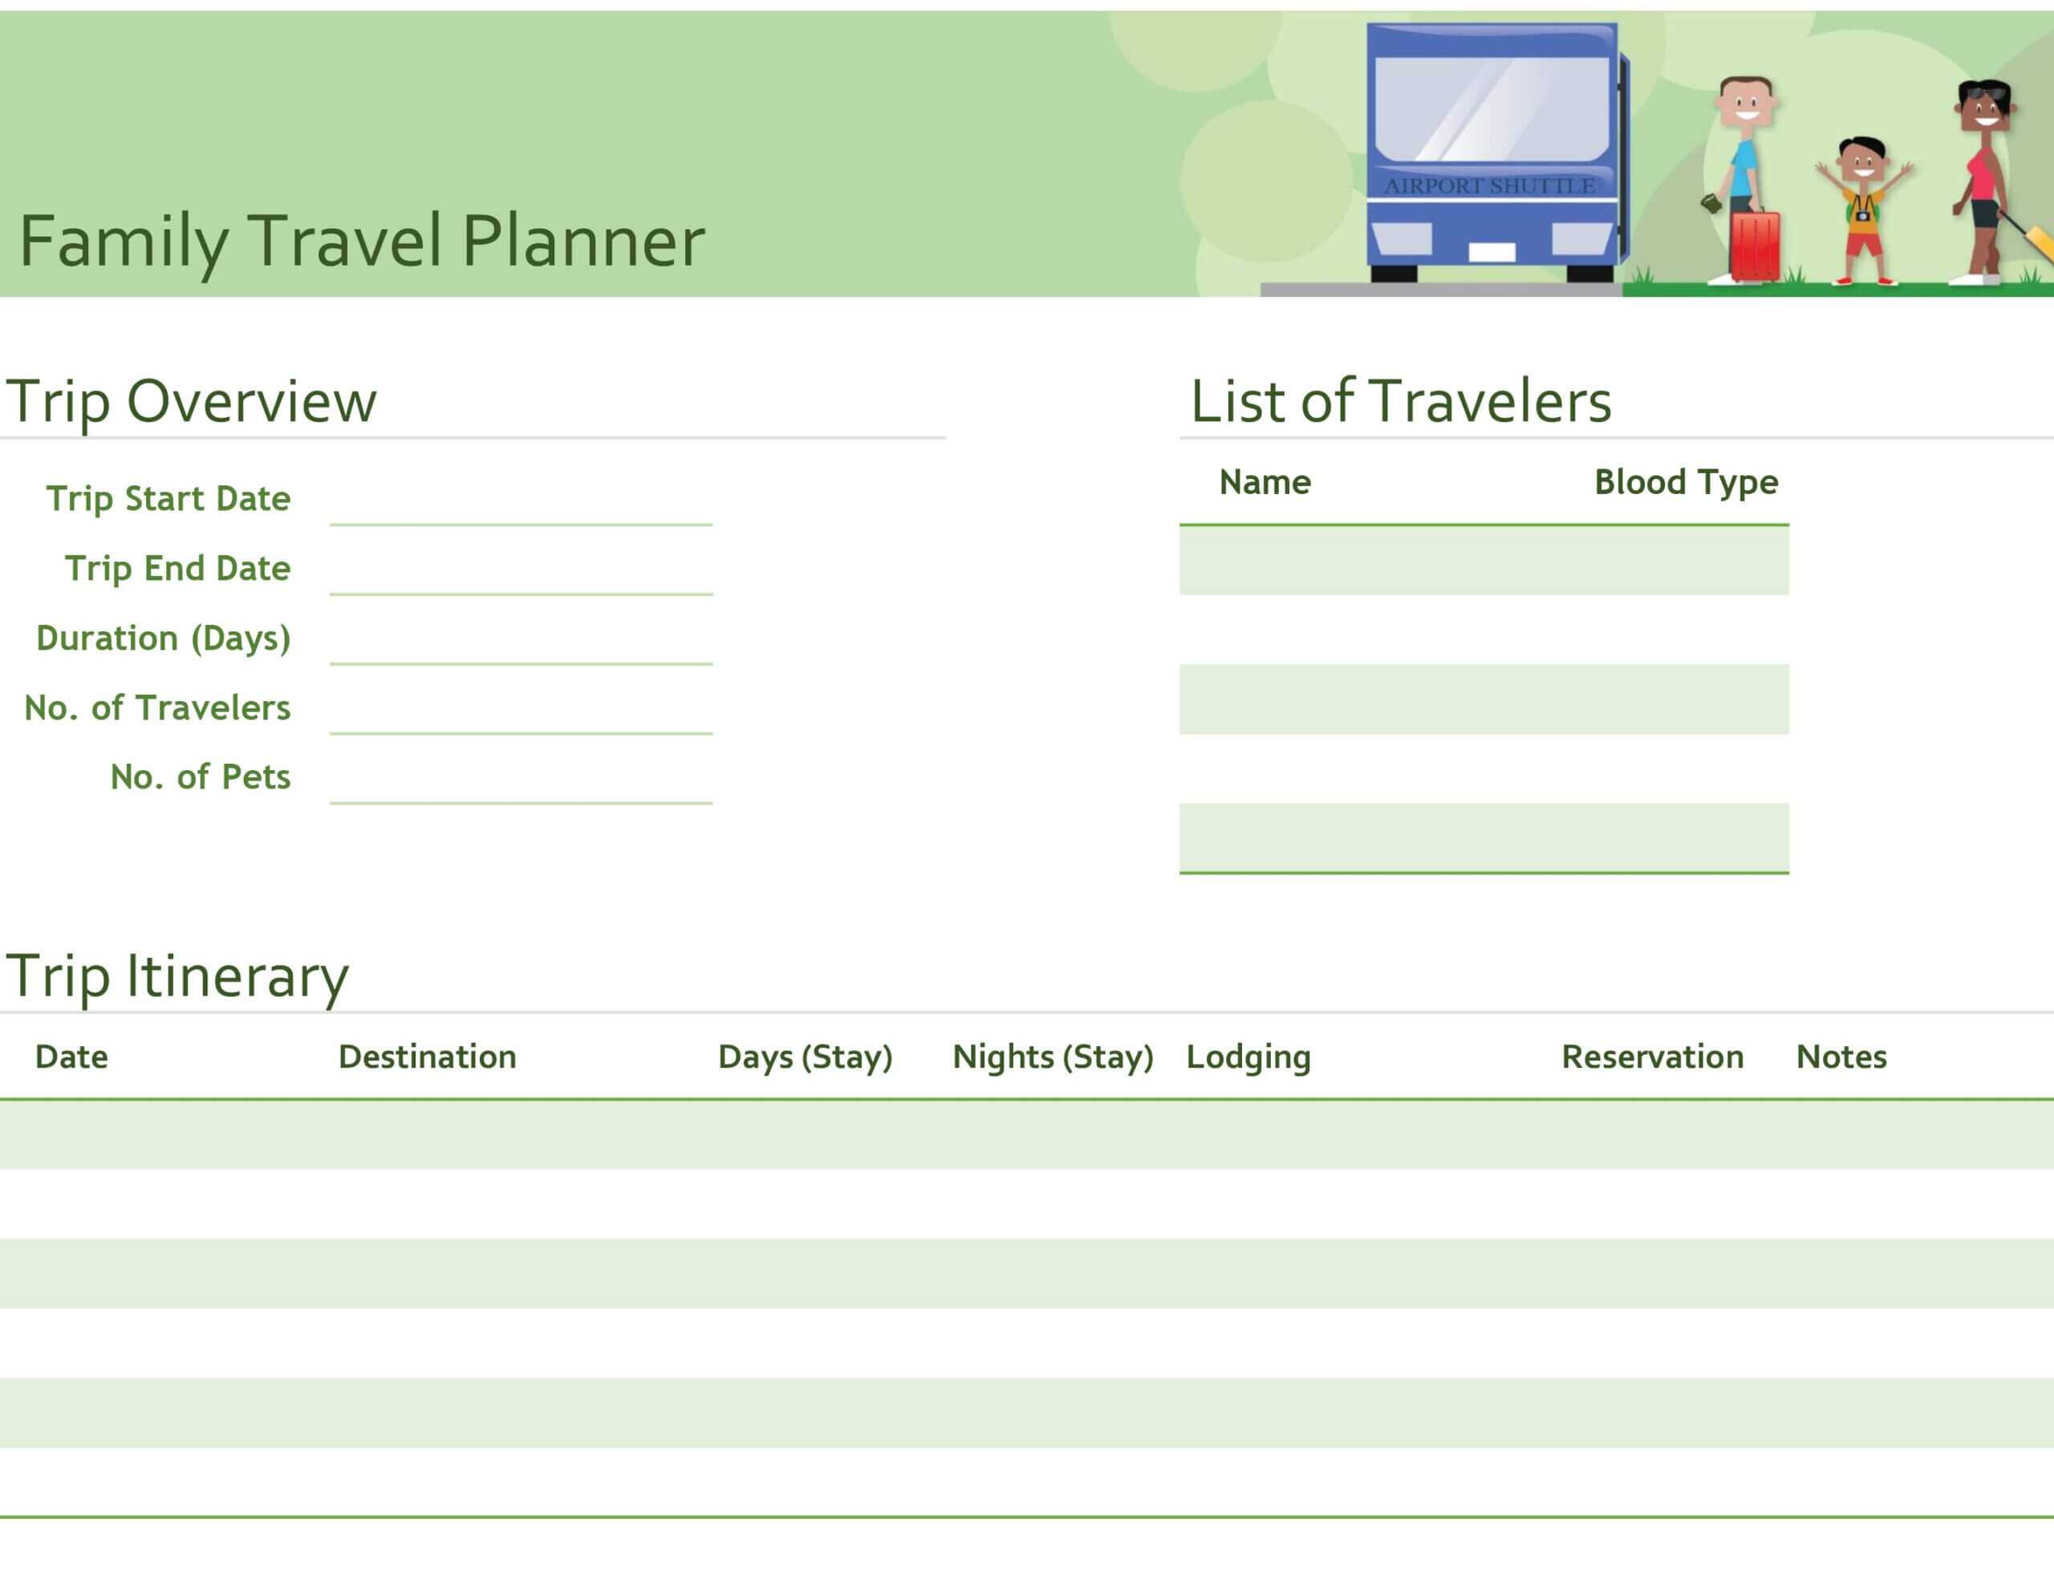This screenshot has width=2054, height=1582.
Task: Click the Trip Itinerary section header icon
Action: pos(177,976)
